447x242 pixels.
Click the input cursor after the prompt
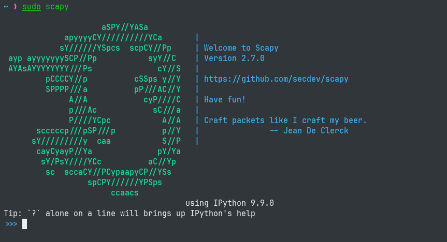(x=25, y=224)
